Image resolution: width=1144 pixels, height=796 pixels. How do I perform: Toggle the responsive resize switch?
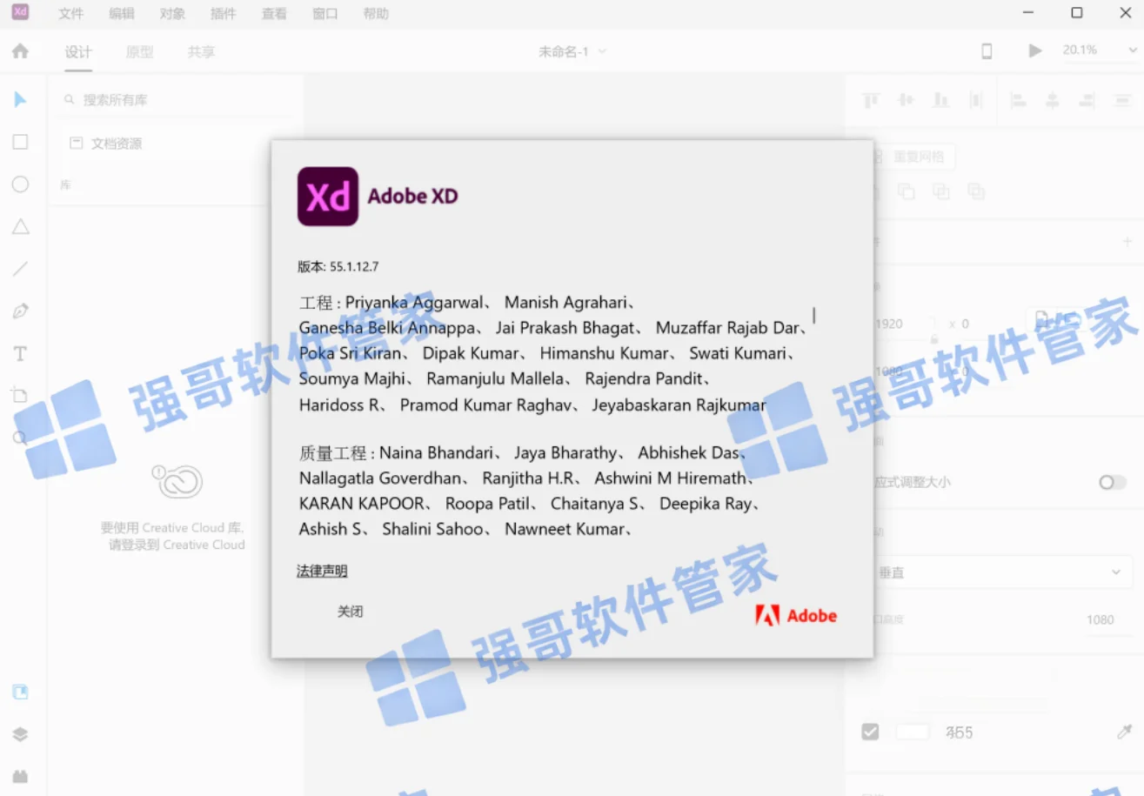coord(1112,482)
